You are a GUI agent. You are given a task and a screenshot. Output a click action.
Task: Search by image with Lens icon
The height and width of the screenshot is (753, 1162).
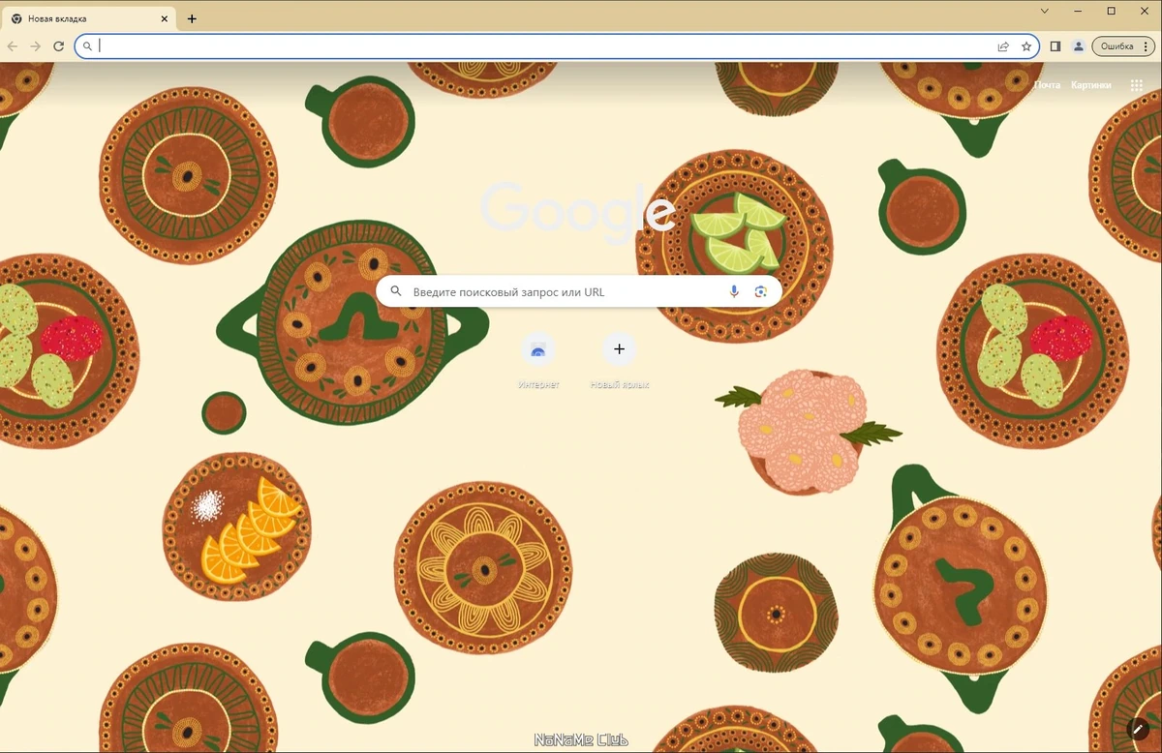coord(761,291)
